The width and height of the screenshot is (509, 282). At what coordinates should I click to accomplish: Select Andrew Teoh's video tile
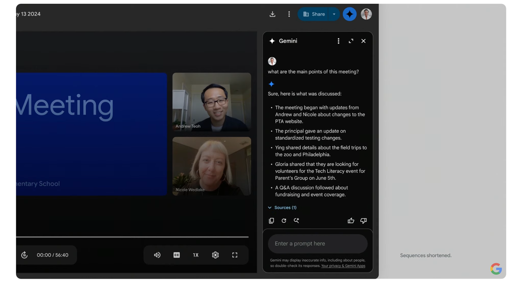212,102
